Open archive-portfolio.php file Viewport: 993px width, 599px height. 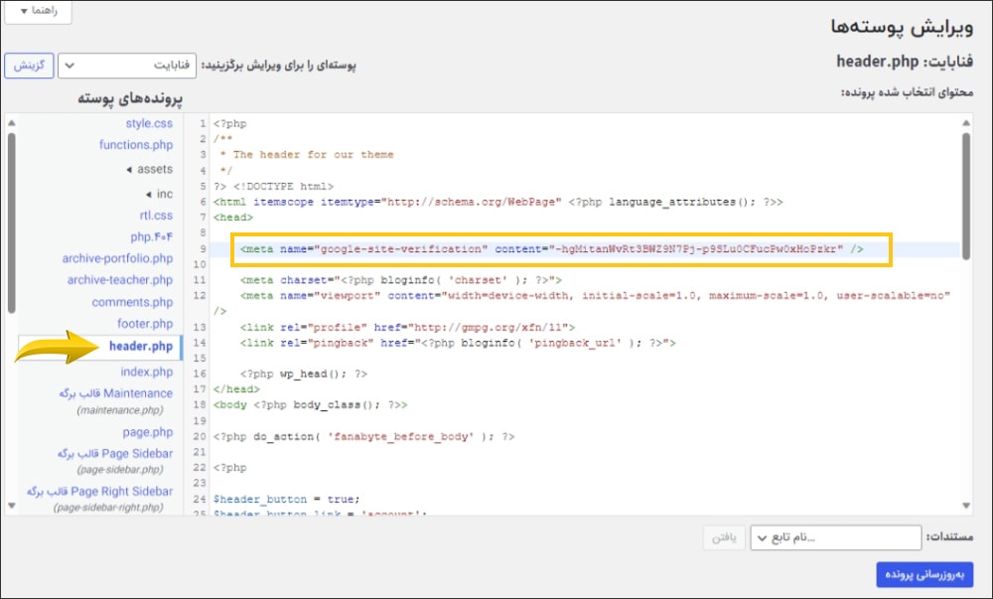point(117,258)
